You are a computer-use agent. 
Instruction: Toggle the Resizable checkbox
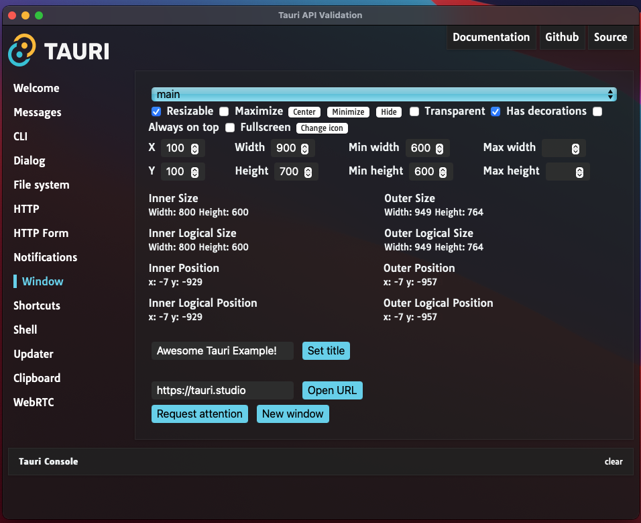(156, 111)
